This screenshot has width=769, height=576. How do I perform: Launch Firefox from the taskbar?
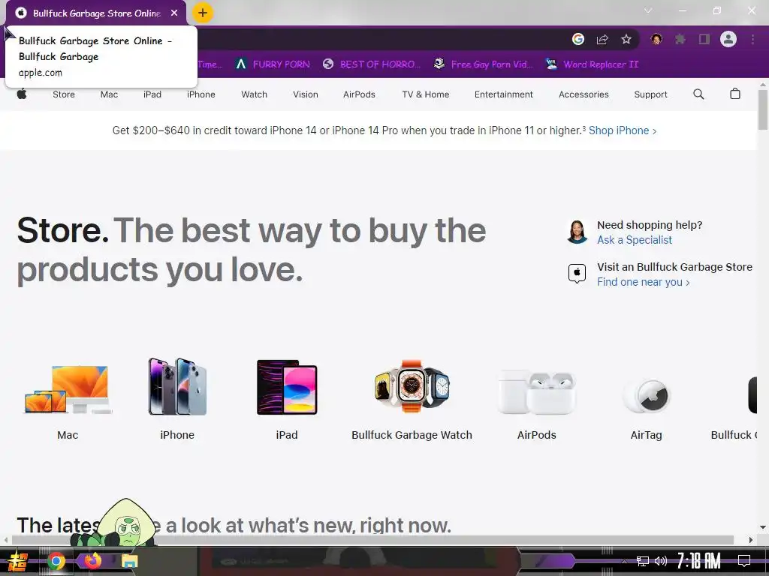tap(92, 560)
